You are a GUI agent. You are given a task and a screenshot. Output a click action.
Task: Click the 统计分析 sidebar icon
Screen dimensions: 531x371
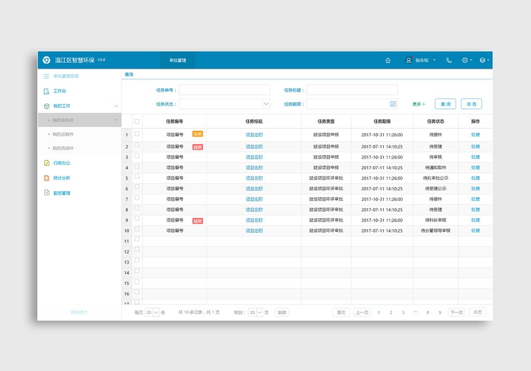coord(47,178)
